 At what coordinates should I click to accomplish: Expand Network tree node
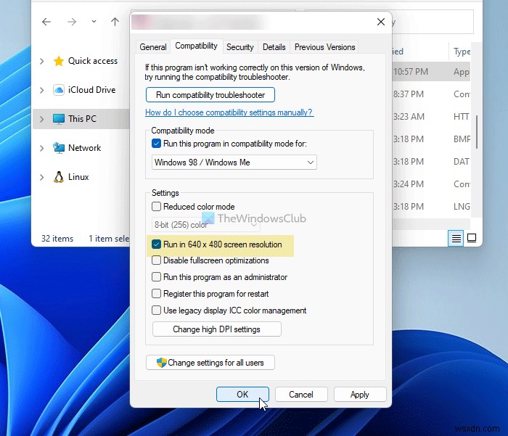click(42, 148)
